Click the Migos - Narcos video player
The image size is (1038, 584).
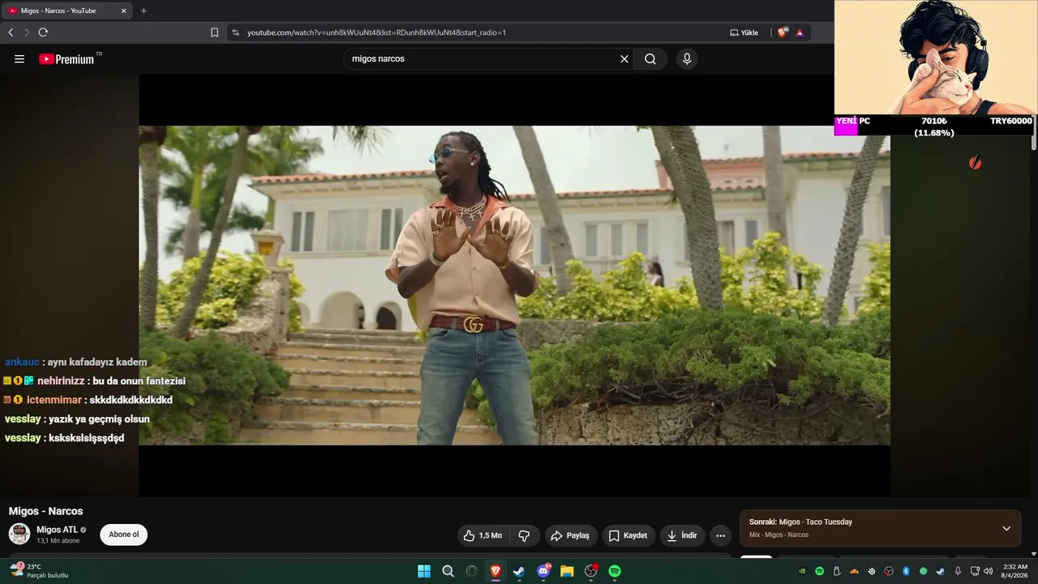[514, 285]
